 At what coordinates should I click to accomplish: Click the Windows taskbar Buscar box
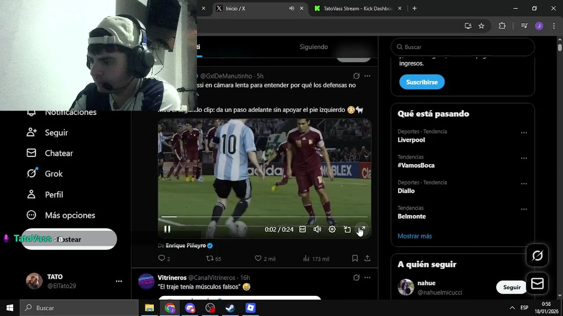tap(79, 308)
